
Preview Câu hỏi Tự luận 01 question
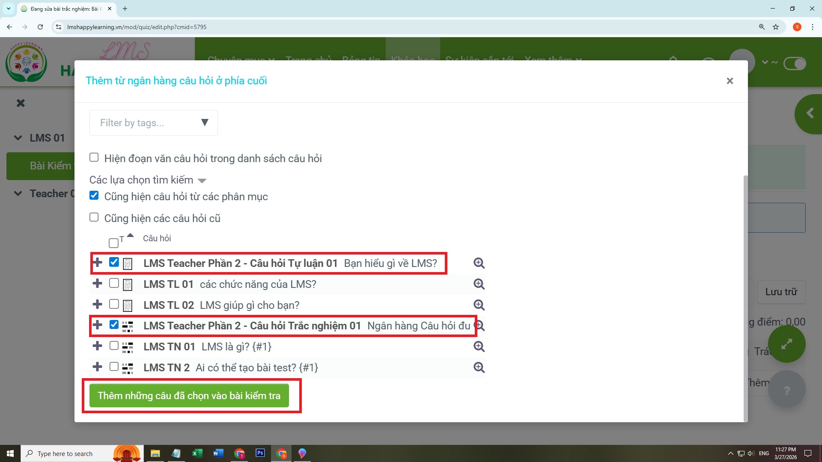(479, 263)
